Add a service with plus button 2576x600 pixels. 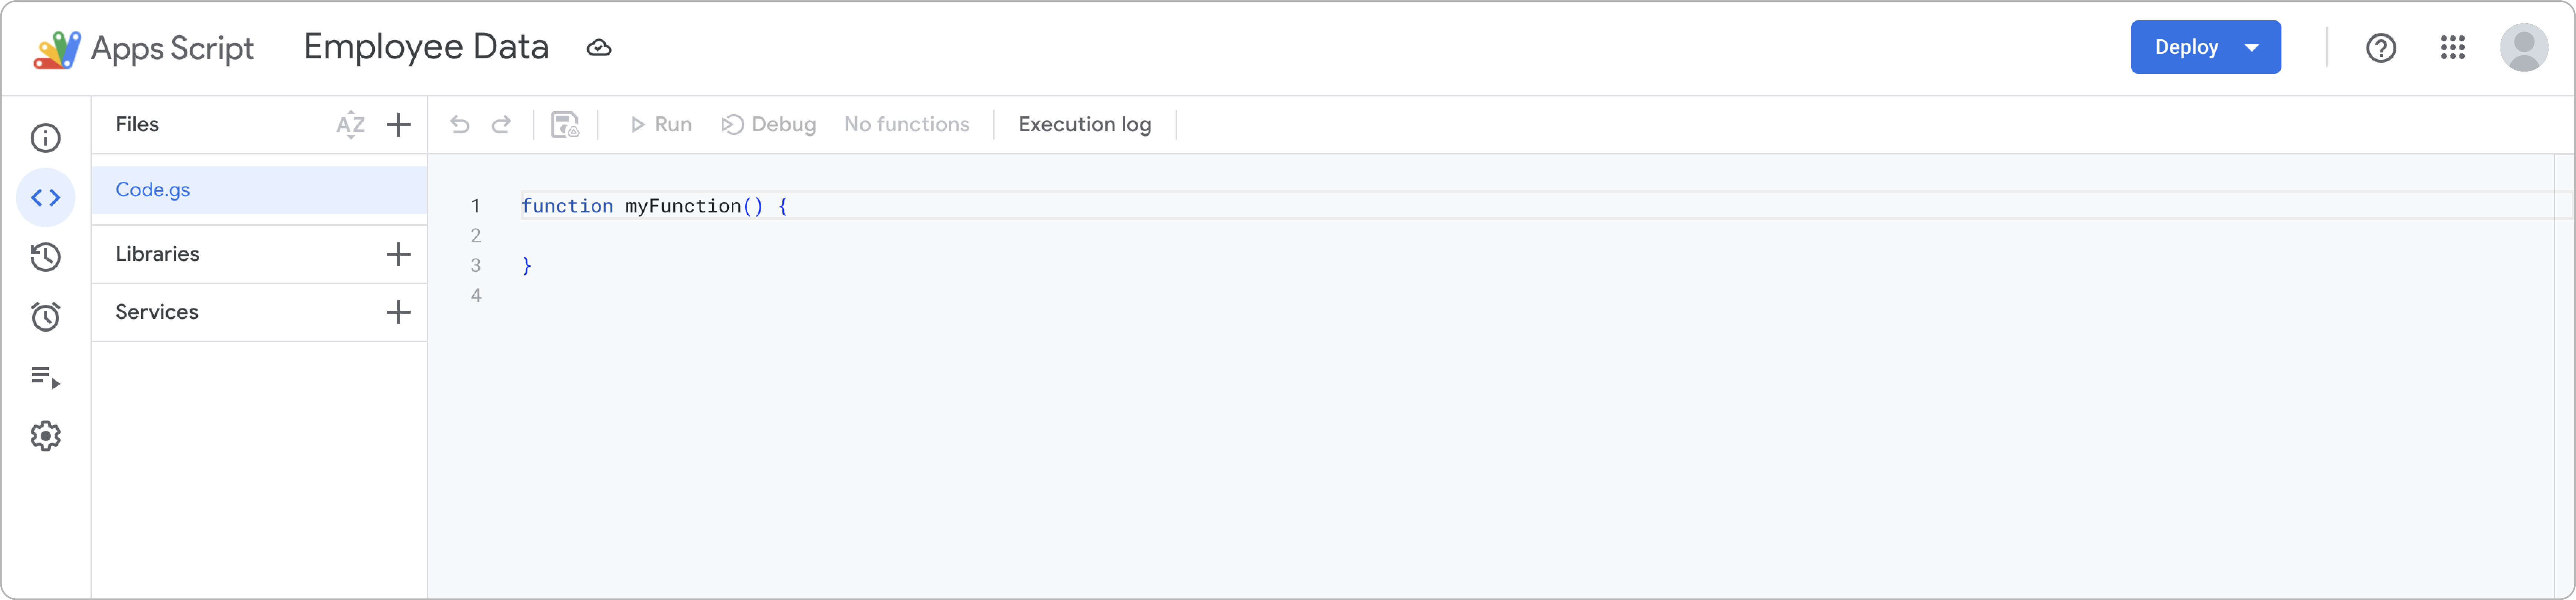click(398, 312)
